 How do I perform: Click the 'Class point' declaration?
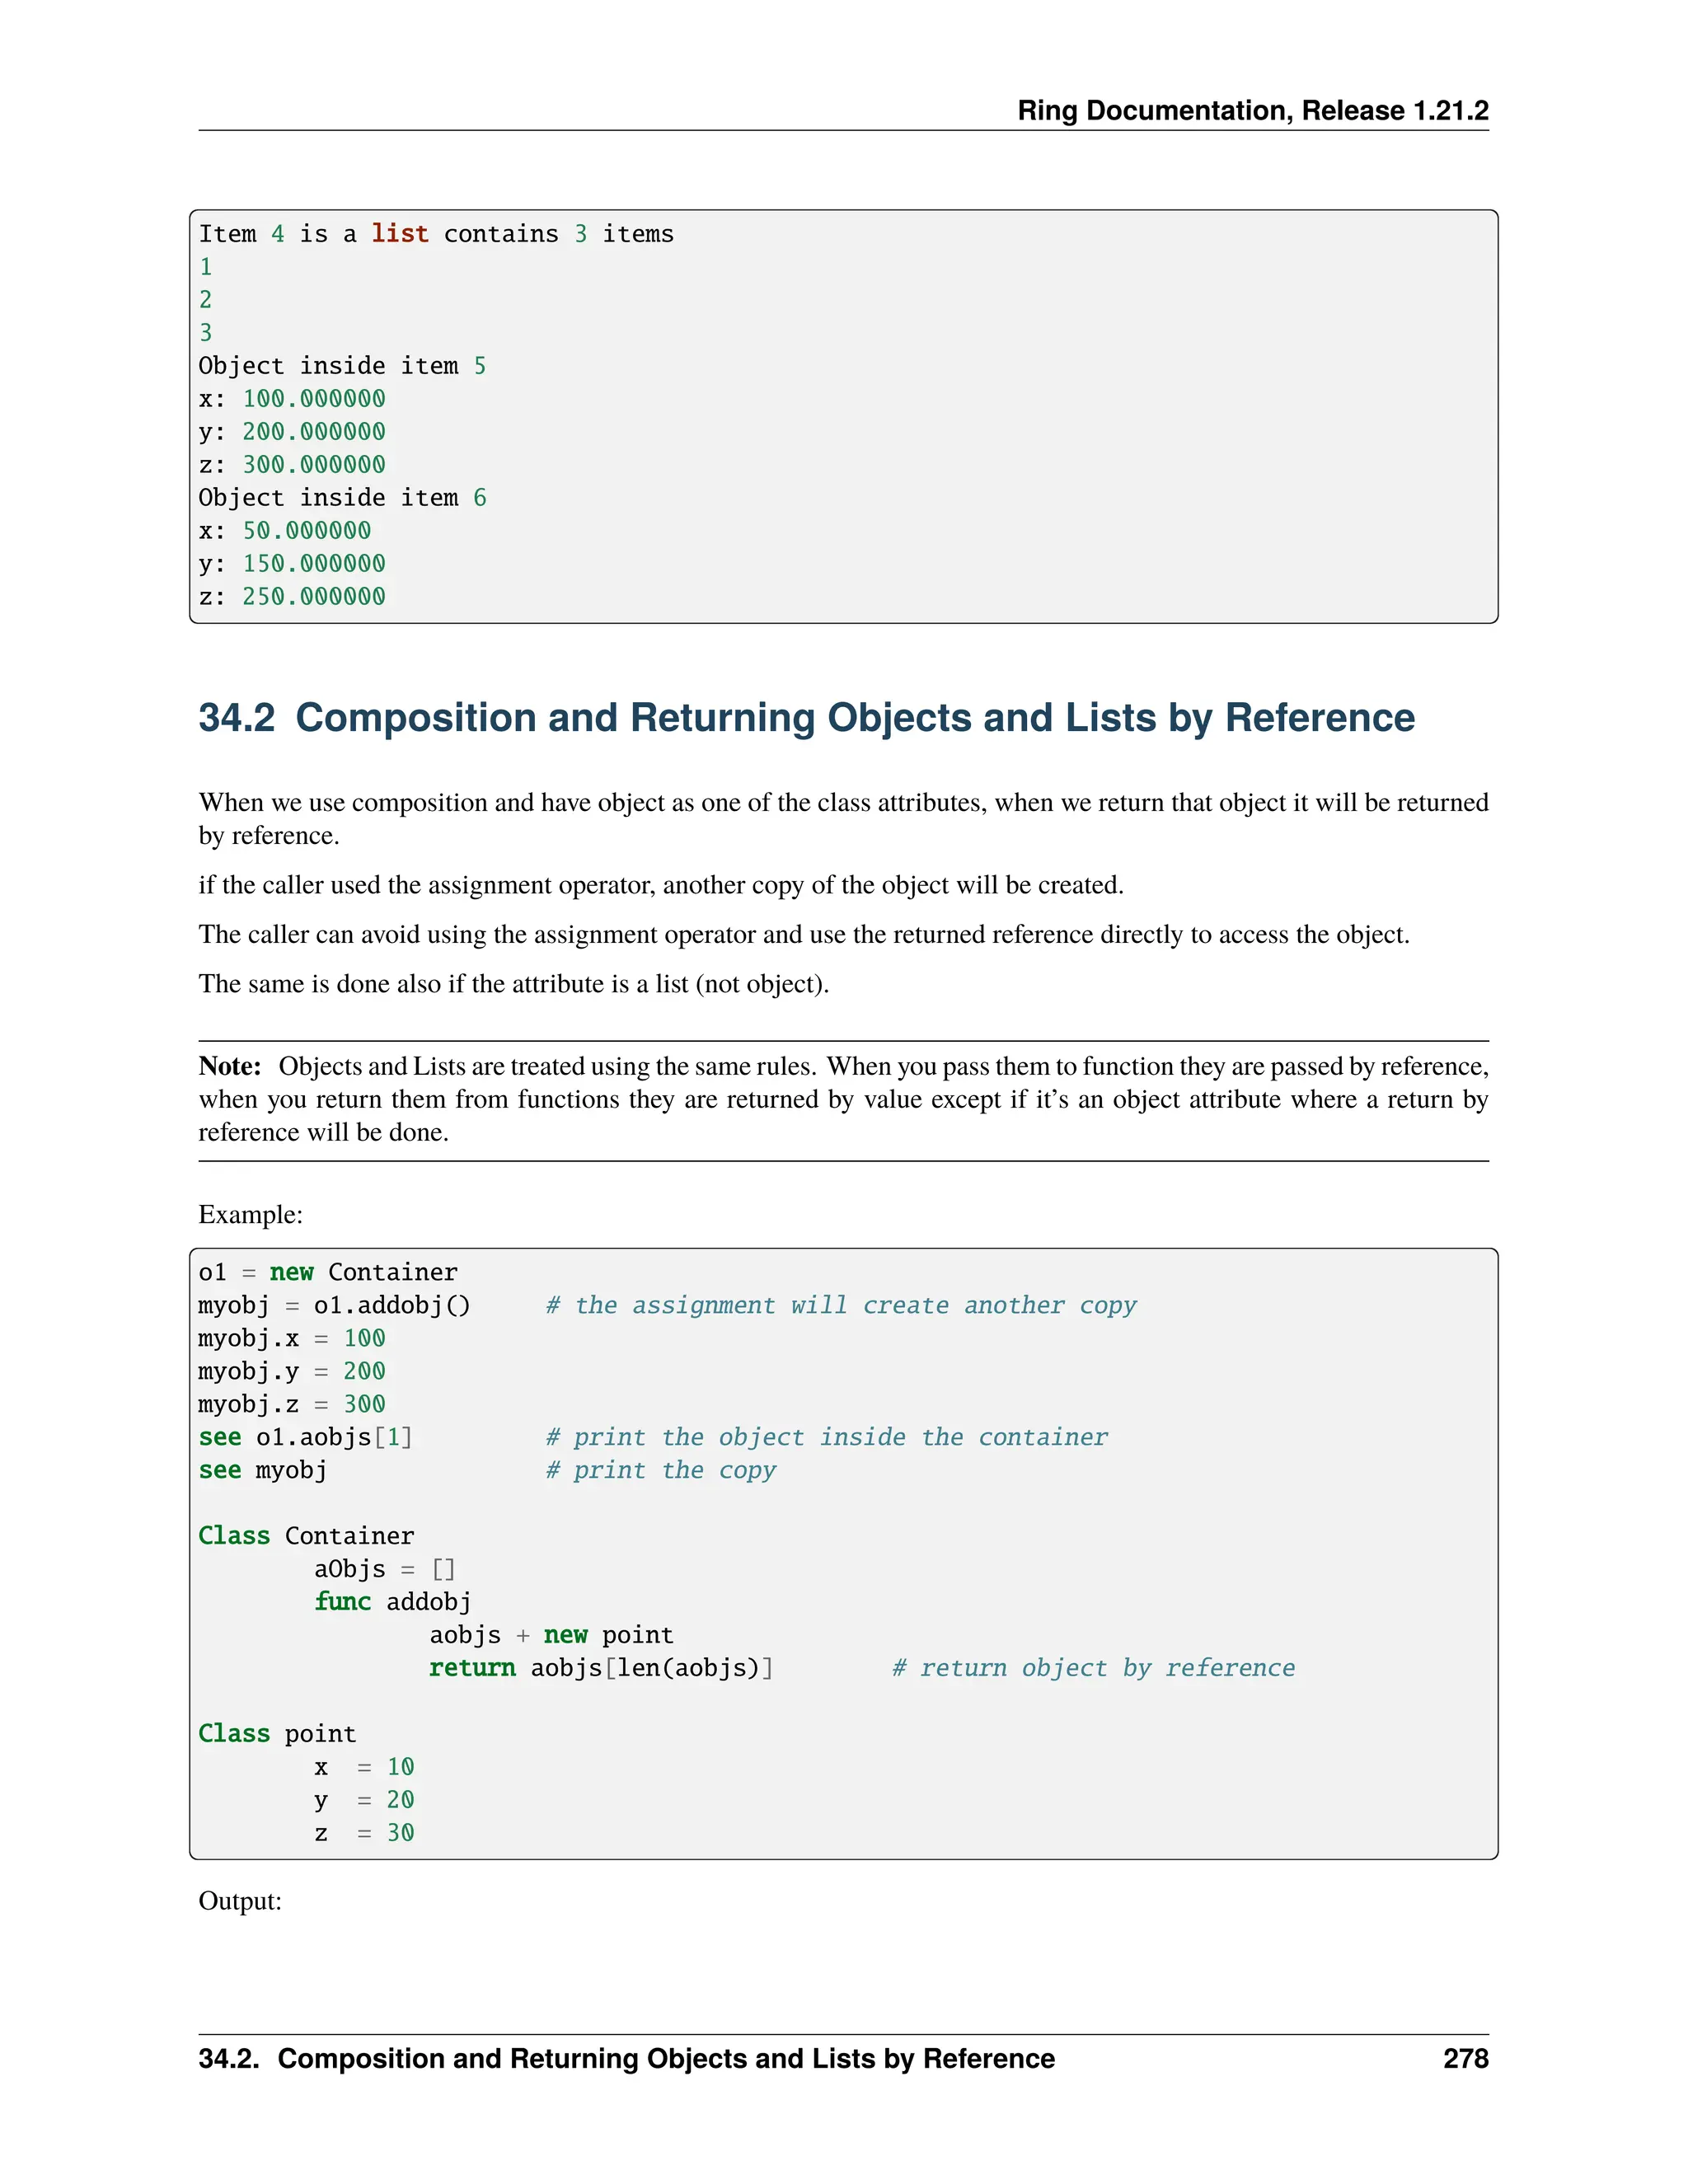[x=276, y=1734]
